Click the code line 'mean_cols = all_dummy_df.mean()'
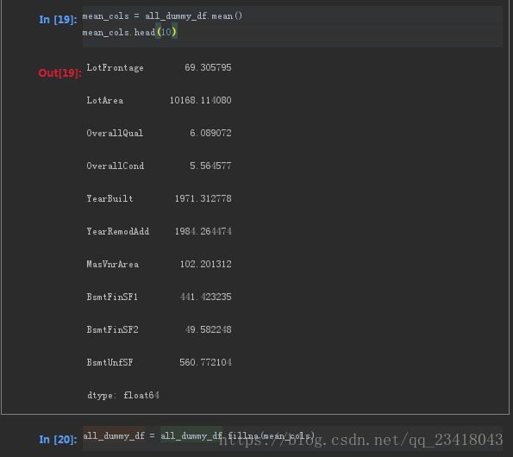The width and height of the screenshot is (513, 457). click(162, 16)
